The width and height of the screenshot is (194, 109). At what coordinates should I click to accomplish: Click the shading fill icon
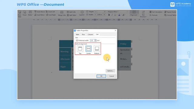pyautogui.click(x=123, y=15)
